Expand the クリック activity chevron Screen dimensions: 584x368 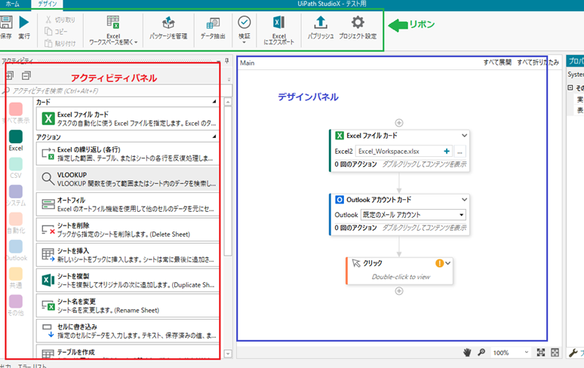(x=447, y=263)
